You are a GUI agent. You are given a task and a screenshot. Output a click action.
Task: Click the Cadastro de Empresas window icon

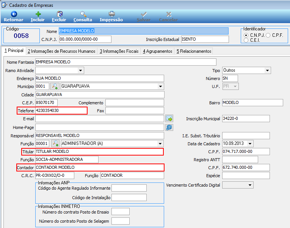4,5
